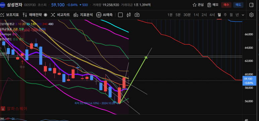Image resolution: width=259 pixels, height=121 pixels.
Task: Toggle the 480-period moving average in legend
Action: [51, 24]
